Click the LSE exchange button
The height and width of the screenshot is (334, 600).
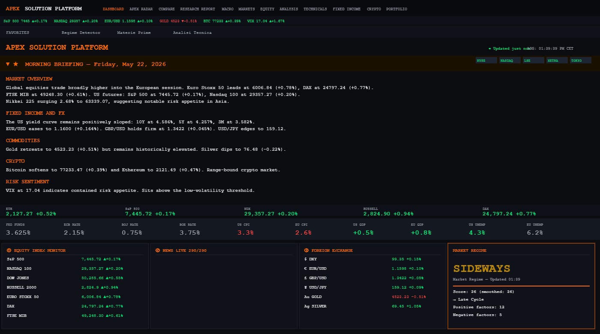[534, 60]
